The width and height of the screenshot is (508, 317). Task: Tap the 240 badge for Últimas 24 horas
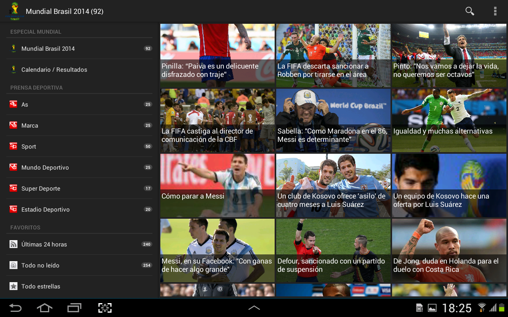click(147, 244)
